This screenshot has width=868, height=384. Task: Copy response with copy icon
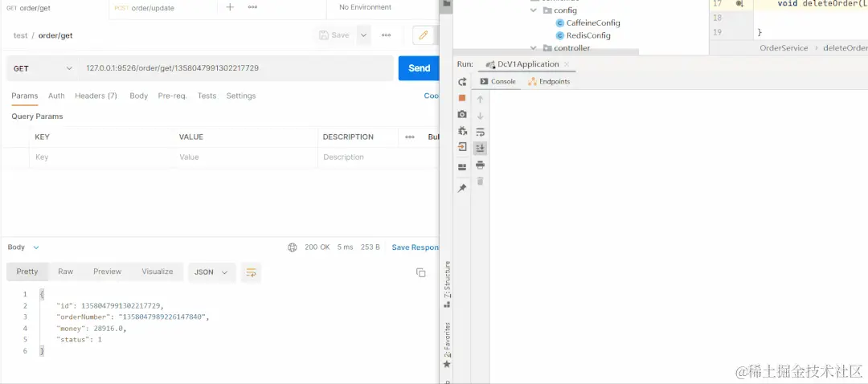(x=420, y=272)
